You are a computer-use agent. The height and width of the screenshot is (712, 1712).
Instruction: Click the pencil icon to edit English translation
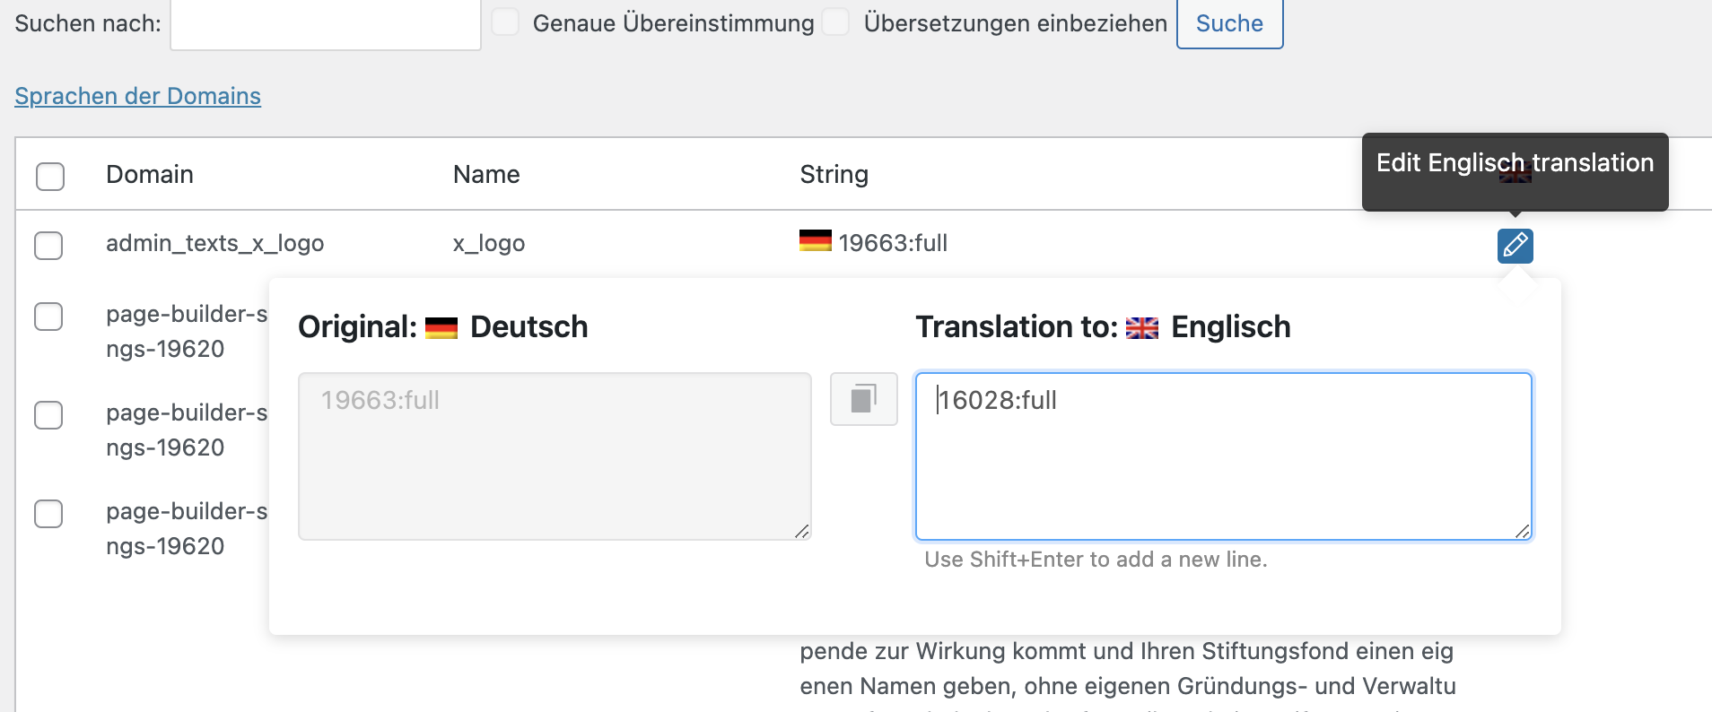click(1515, 245)
